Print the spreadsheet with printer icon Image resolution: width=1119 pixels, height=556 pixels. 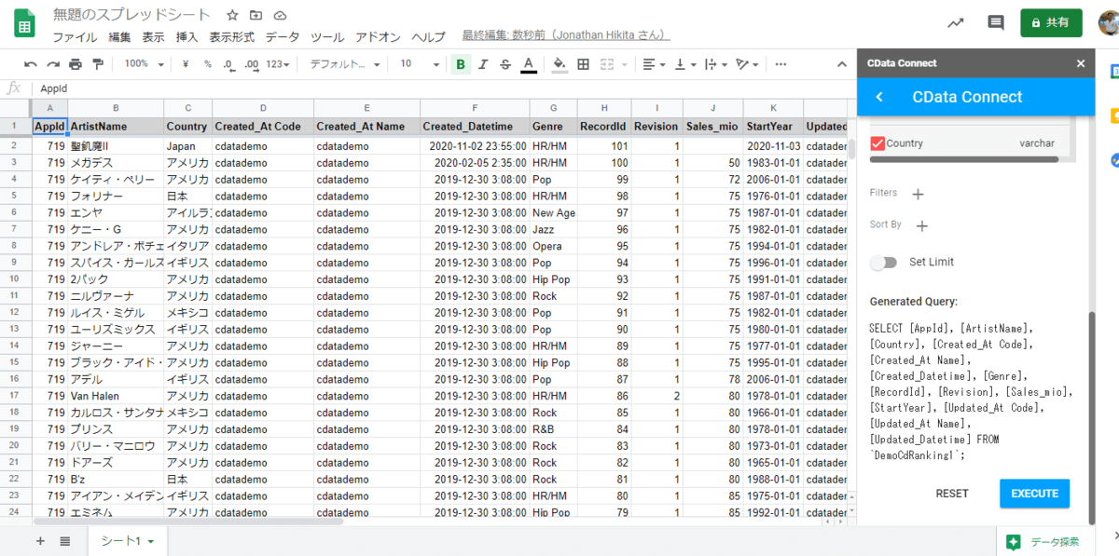[x=76, y=64]
